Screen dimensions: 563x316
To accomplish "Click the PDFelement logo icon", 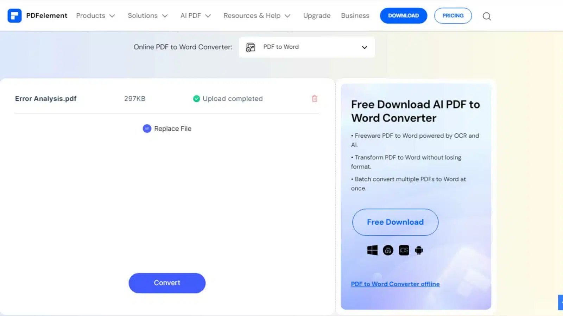I will pos(14,15).
